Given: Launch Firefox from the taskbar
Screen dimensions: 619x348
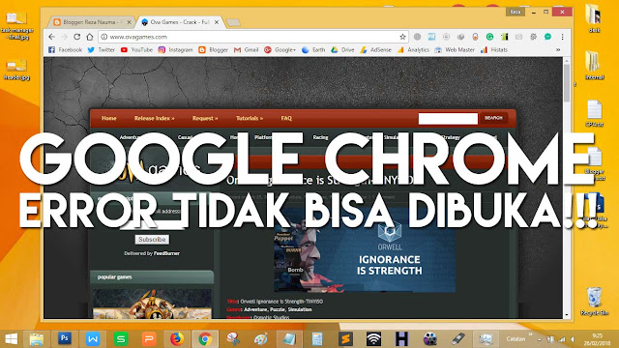Looking at the screenshot, I should (x=177, y=338).
